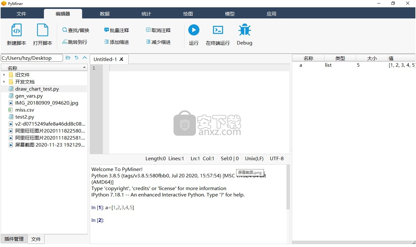Open Find/Replace (查找/替换)
The height and width of the screenshot is (247, 416).
76,30
